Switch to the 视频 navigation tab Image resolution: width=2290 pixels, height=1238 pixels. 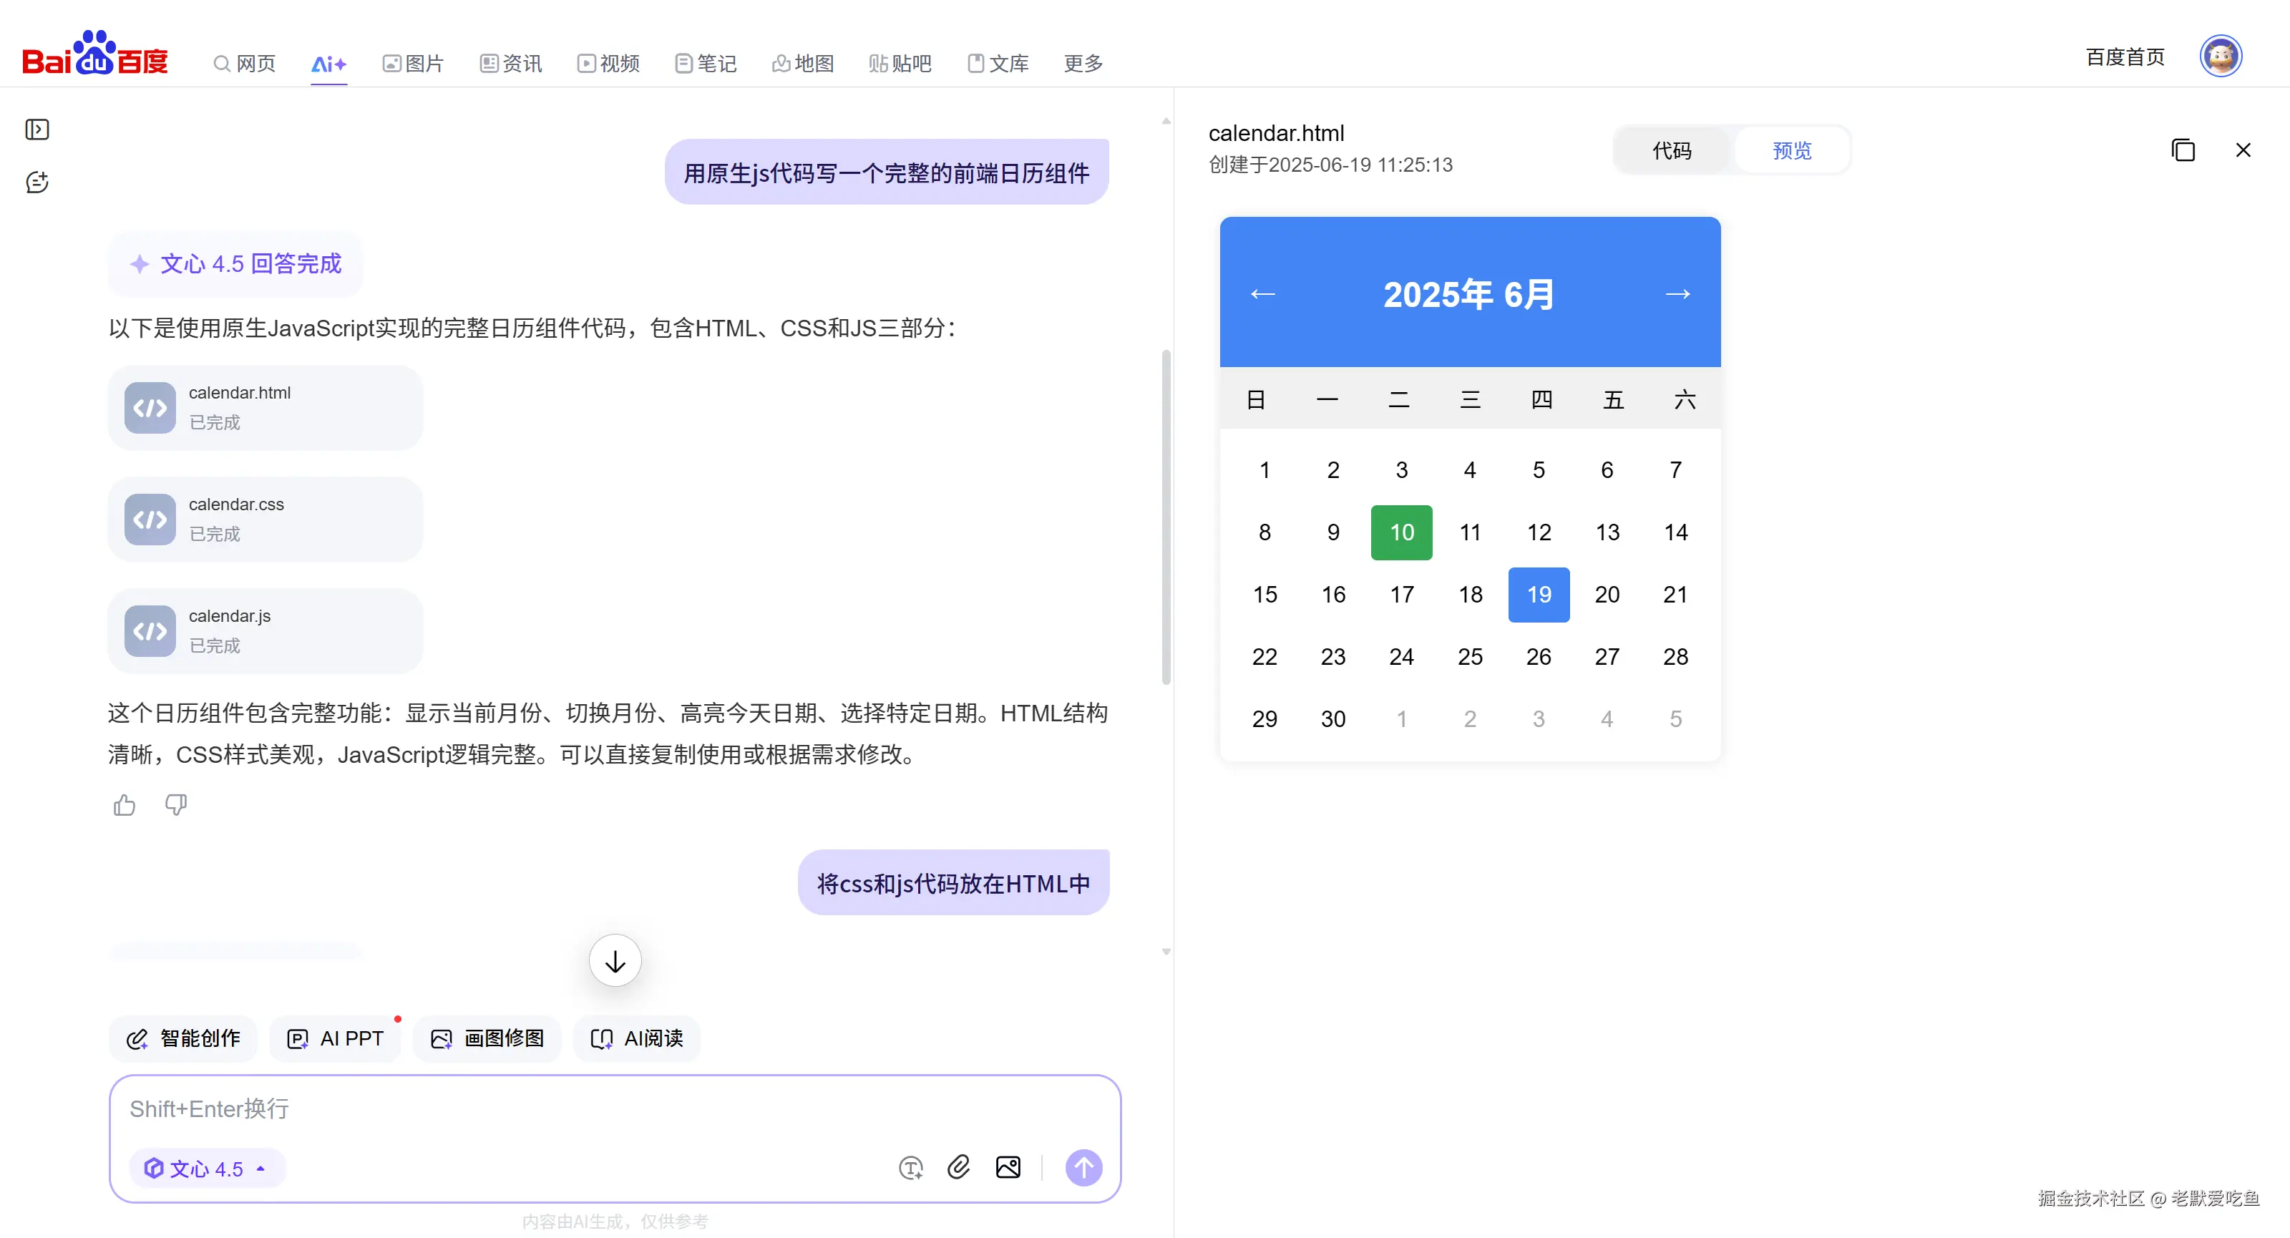[607, 63]
